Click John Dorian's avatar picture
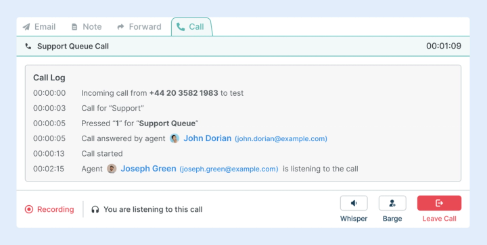 click(175, 138)
